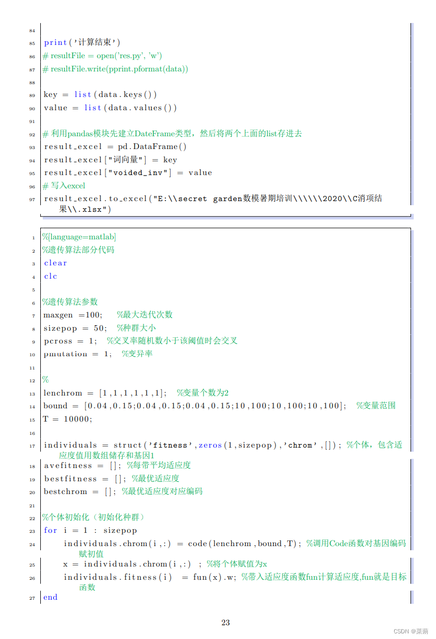436x639 pixels.
Task: Click the maxgen =100 line
Action: [108, 315]
